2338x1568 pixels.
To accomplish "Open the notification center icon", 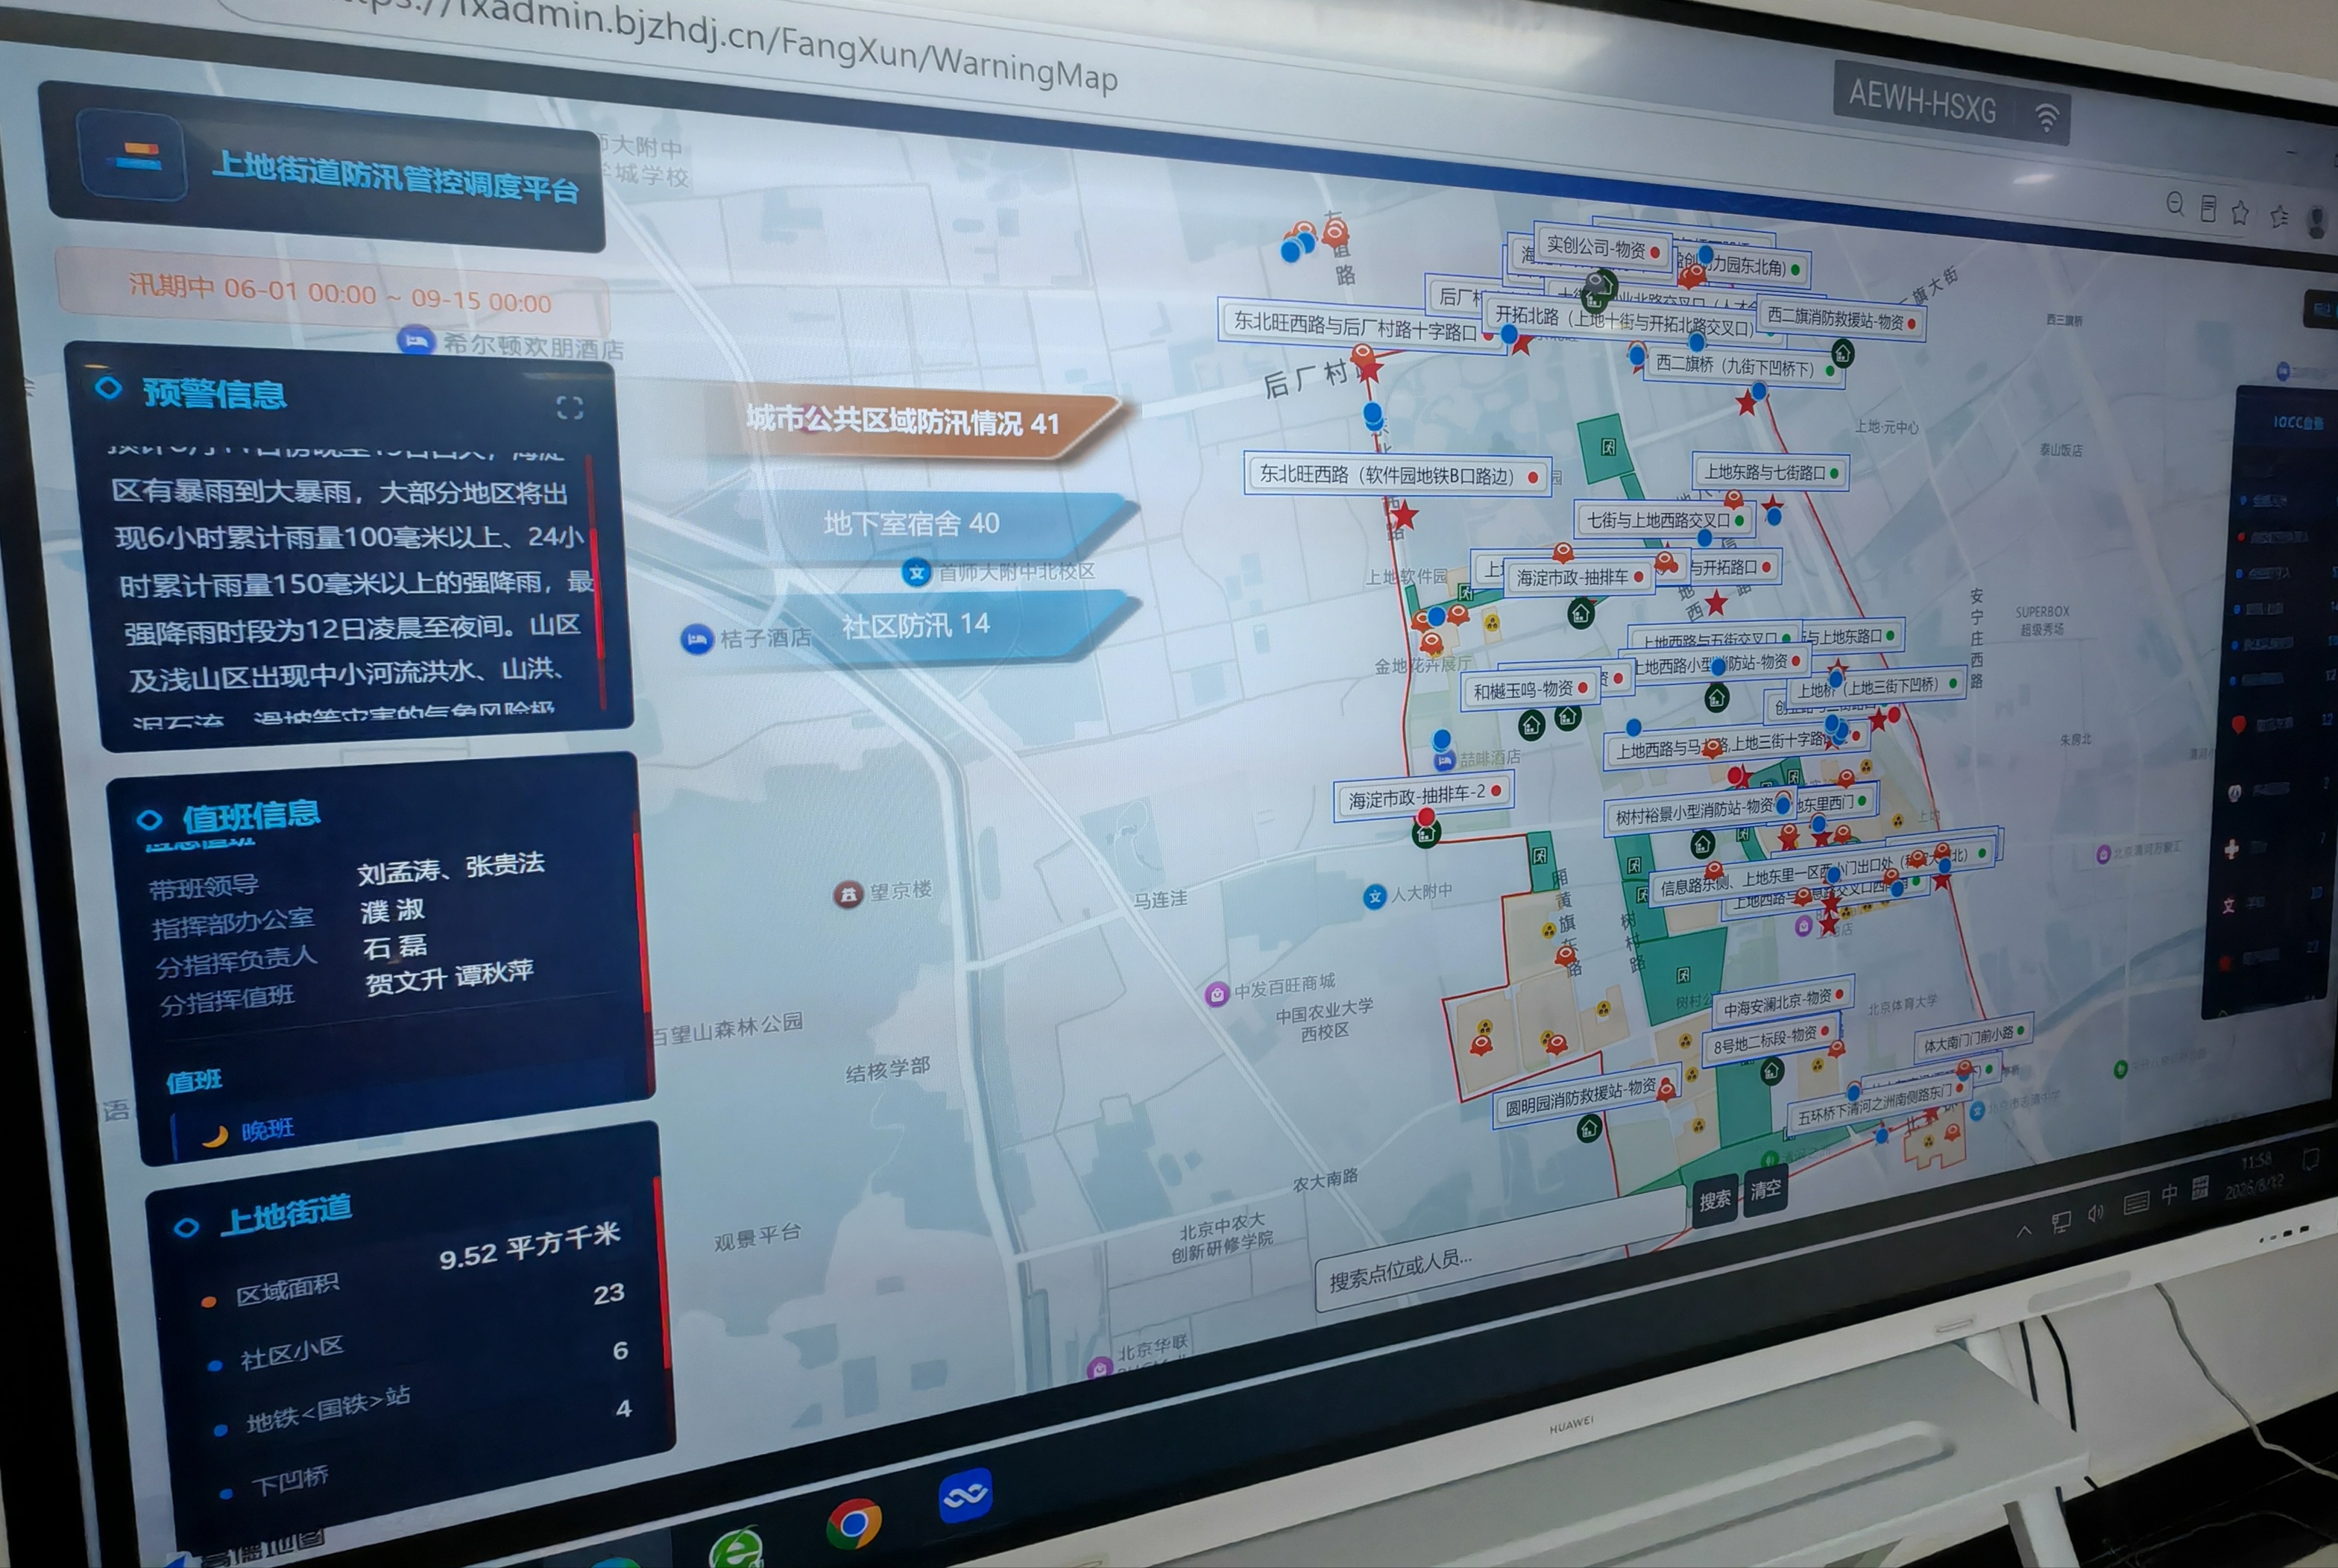I will tap(2311, 1158).
